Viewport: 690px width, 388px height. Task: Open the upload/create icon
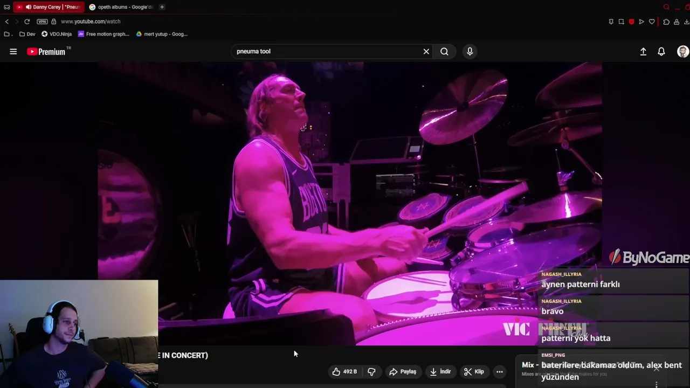643,52
